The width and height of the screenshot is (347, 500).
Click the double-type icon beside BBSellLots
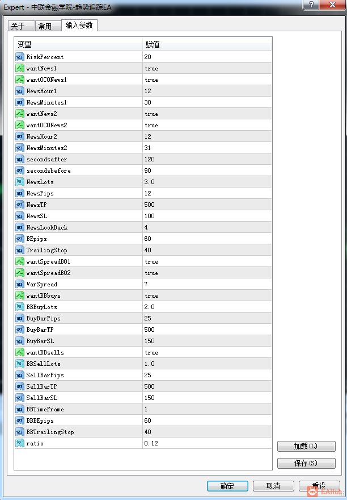point(20,364)
